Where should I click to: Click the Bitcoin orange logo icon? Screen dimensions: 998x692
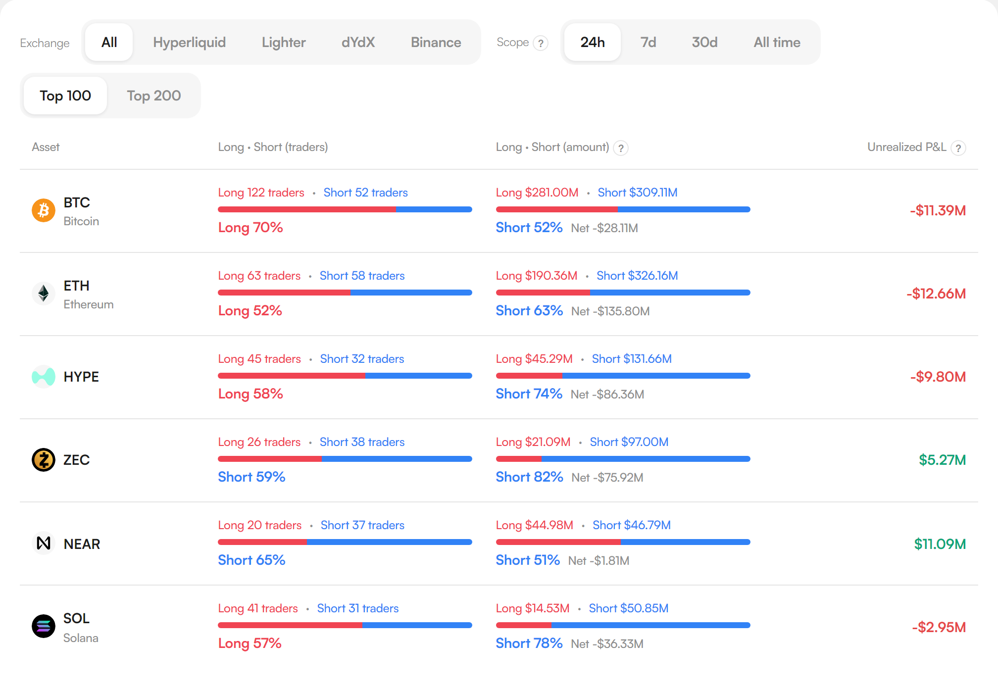click(44, 211)
